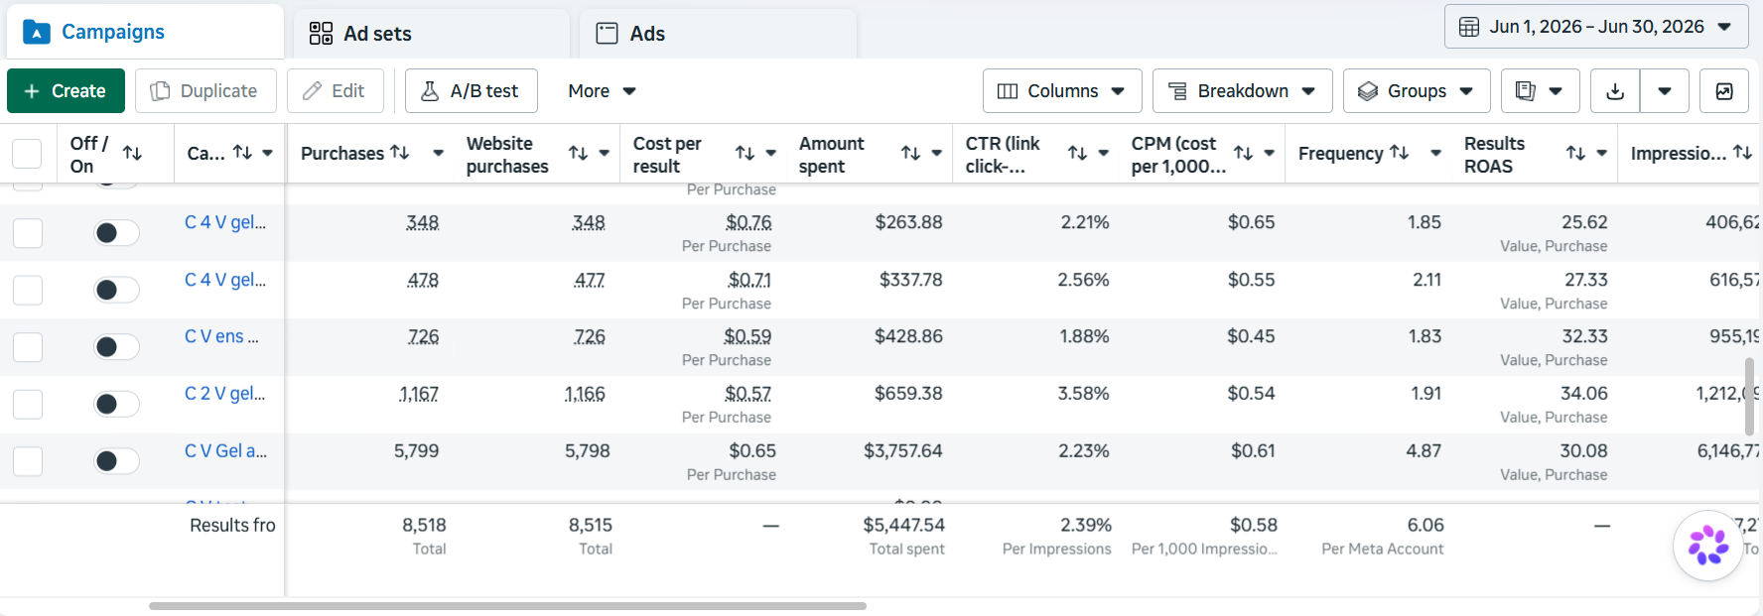The image size is (1763, 616).
Task: Click the green Create button
Action: [66, 91]
